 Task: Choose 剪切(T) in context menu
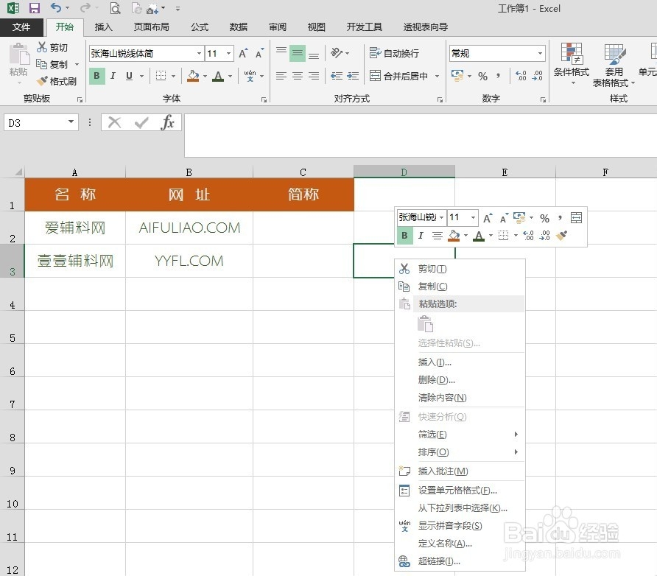(x=460, y=269)
